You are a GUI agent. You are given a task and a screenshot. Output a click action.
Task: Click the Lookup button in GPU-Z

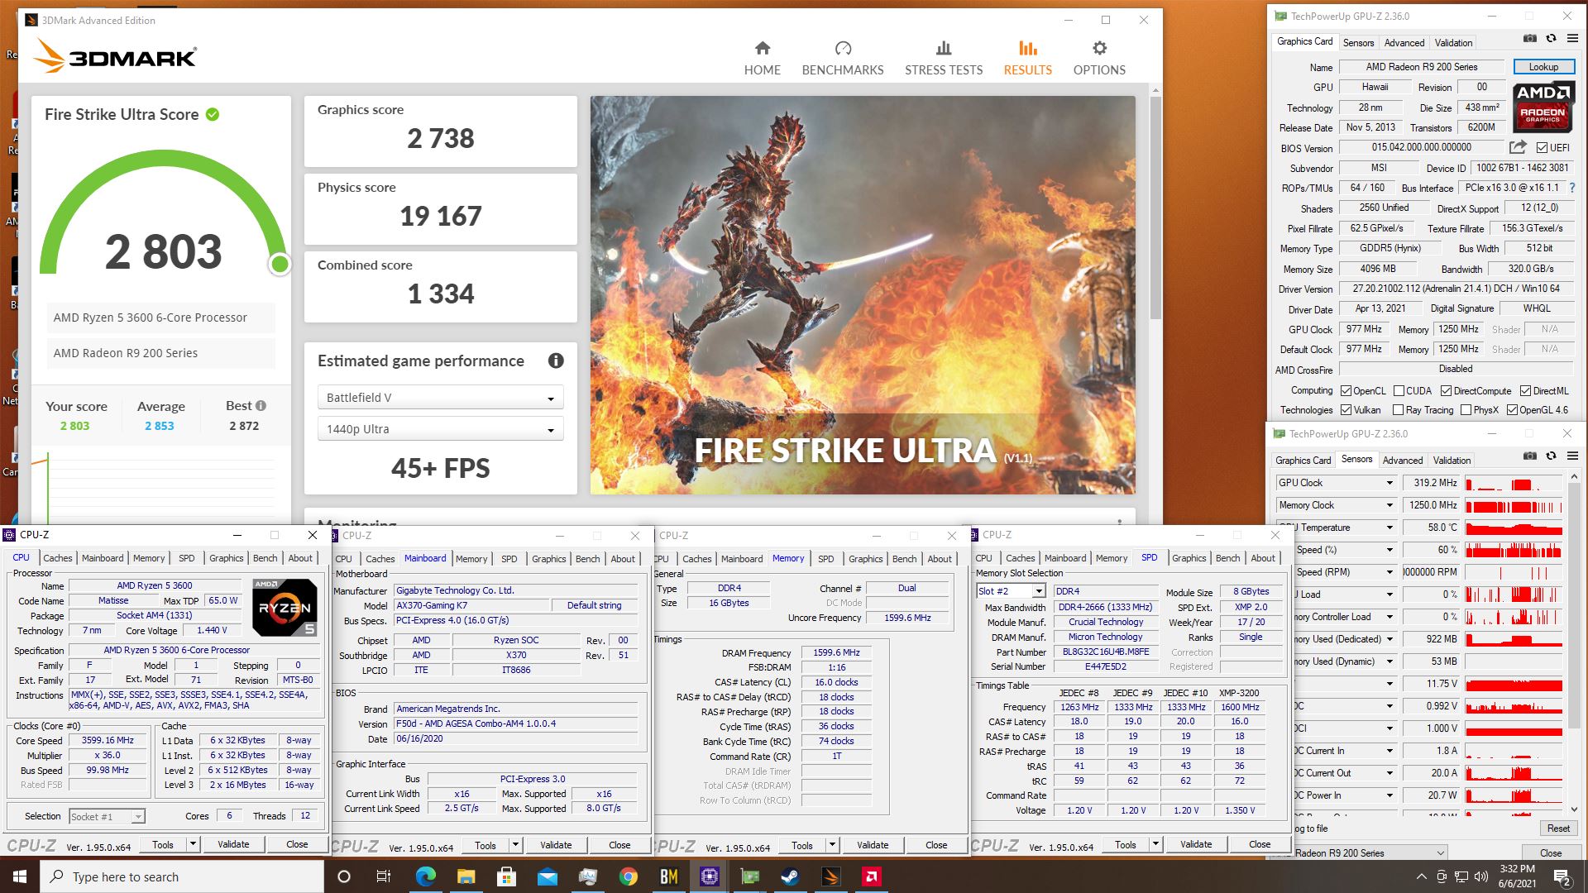pos(1543,67)
